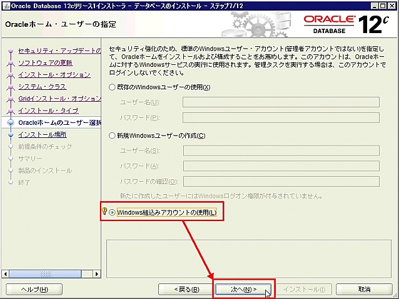Screen dimensions: 399x299
Task: Open the セキュリティ・アップデート step link
Action: coord(59,51)
